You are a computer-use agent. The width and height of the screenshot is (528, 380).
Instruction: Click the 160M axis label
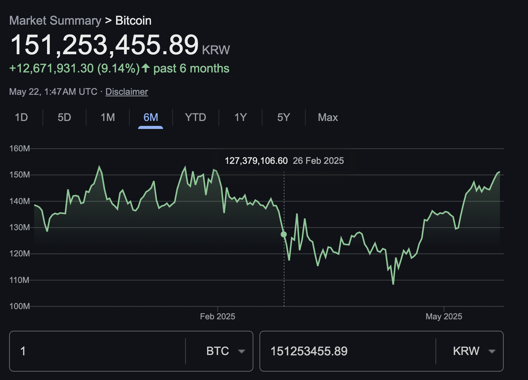[x=19, y=148]
